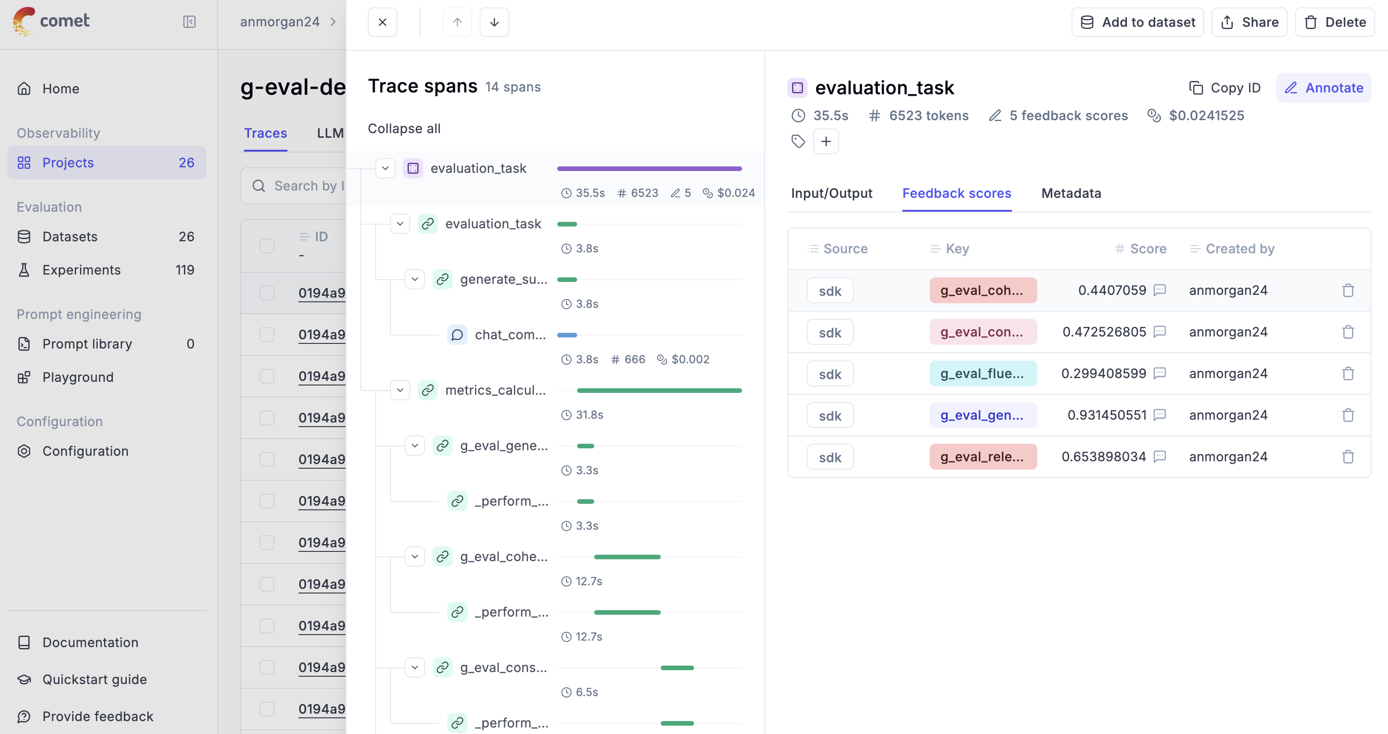
Task: Collapse the g_eval_cohe span node
Action: (x=414, y=557)
